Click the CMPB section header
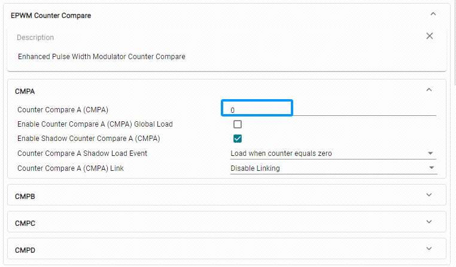The image size is (456, 267). [227, 195]
